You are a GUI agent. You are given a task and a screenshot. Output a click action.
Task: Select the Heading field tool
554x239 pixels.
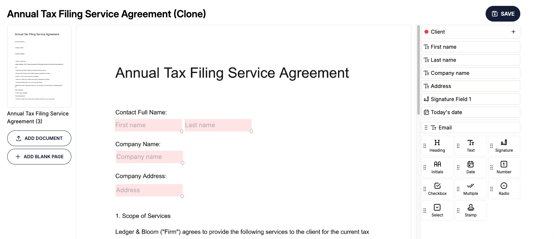pos(437,146)
